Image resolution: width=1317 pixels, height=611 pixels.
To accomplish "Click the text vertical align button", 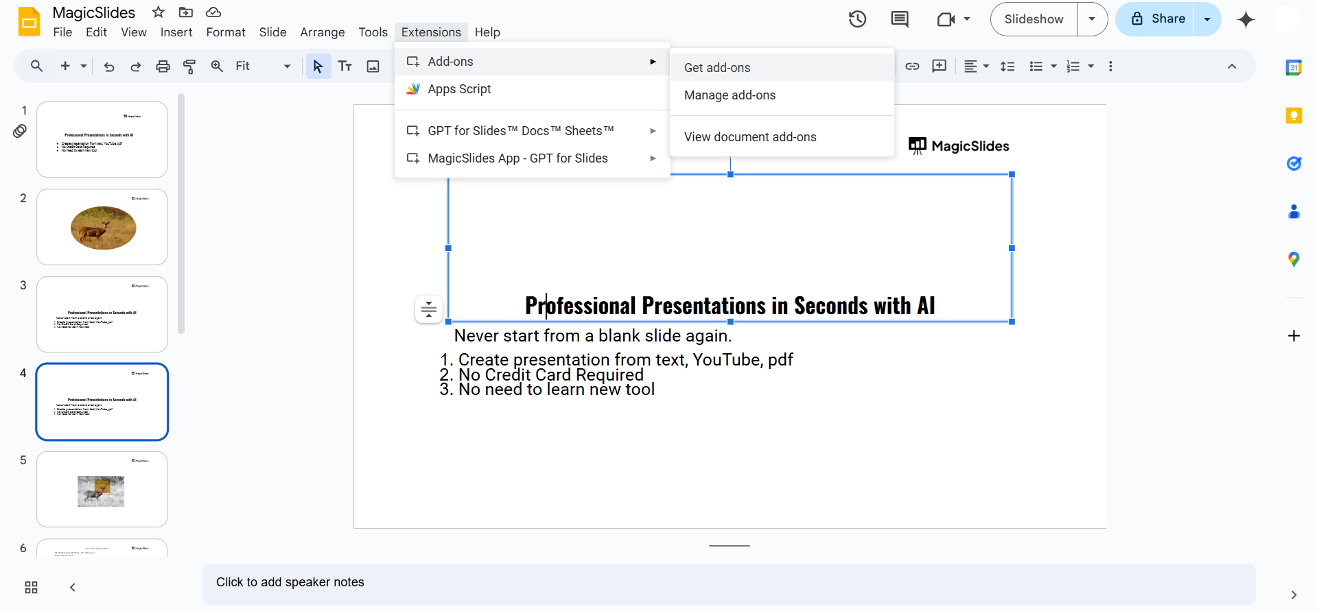I will tap(429, 309).
